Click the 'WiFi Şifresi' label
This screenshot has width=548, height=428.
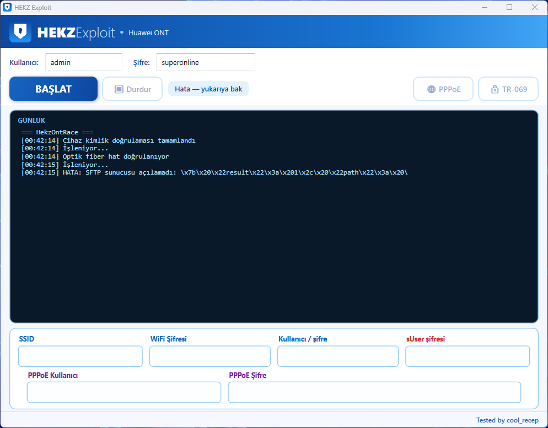pos(169,339)
